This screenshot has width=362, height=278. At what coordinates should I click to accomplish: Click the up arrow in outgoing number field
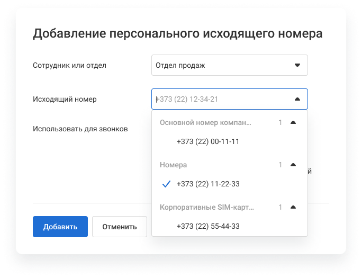coord(297,99)
